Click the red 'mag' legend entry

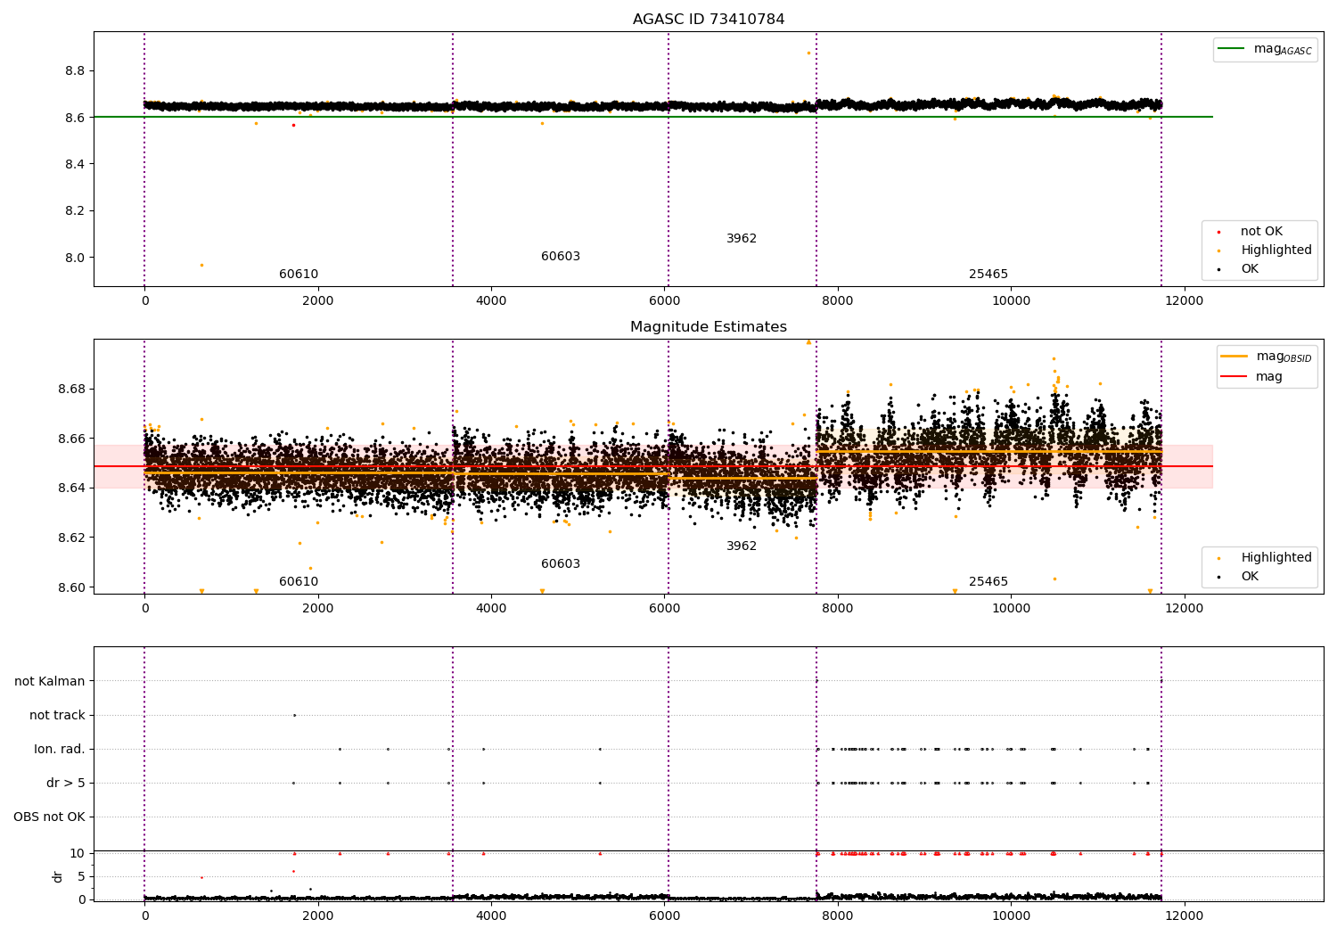click(x=1269, y=377)
